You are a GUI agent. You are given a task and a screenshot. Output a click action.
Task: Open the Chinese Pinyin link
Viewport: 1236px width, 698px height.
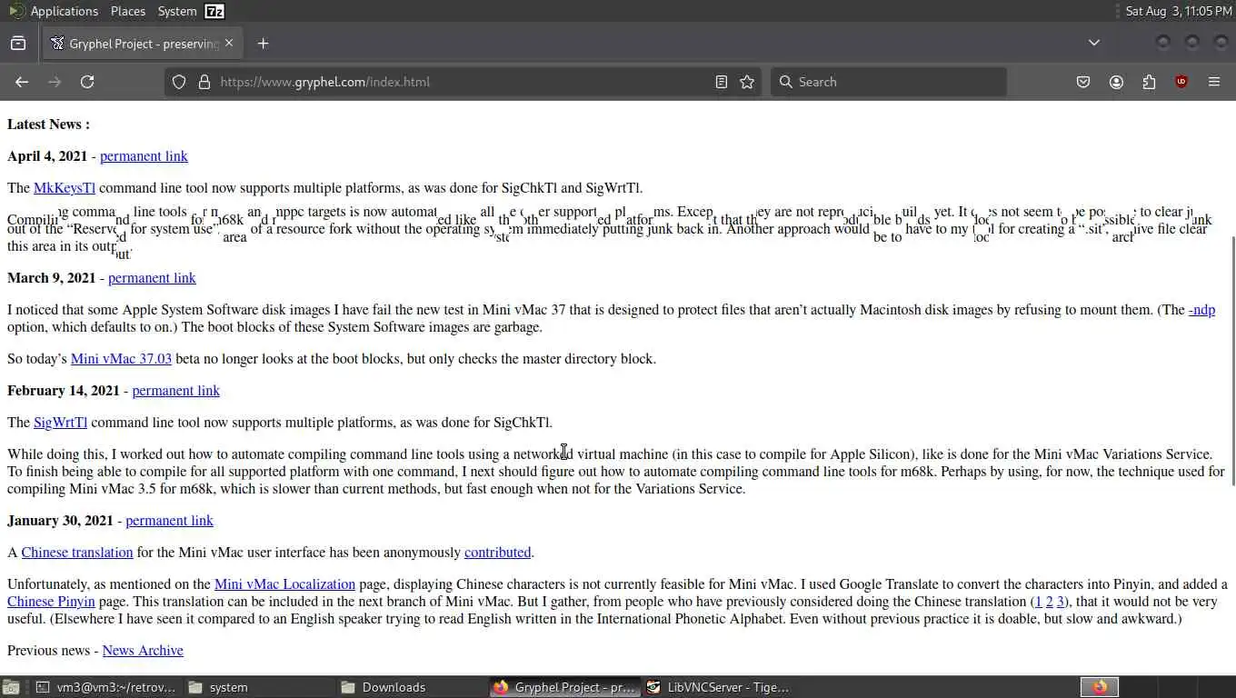coord(51,602)
